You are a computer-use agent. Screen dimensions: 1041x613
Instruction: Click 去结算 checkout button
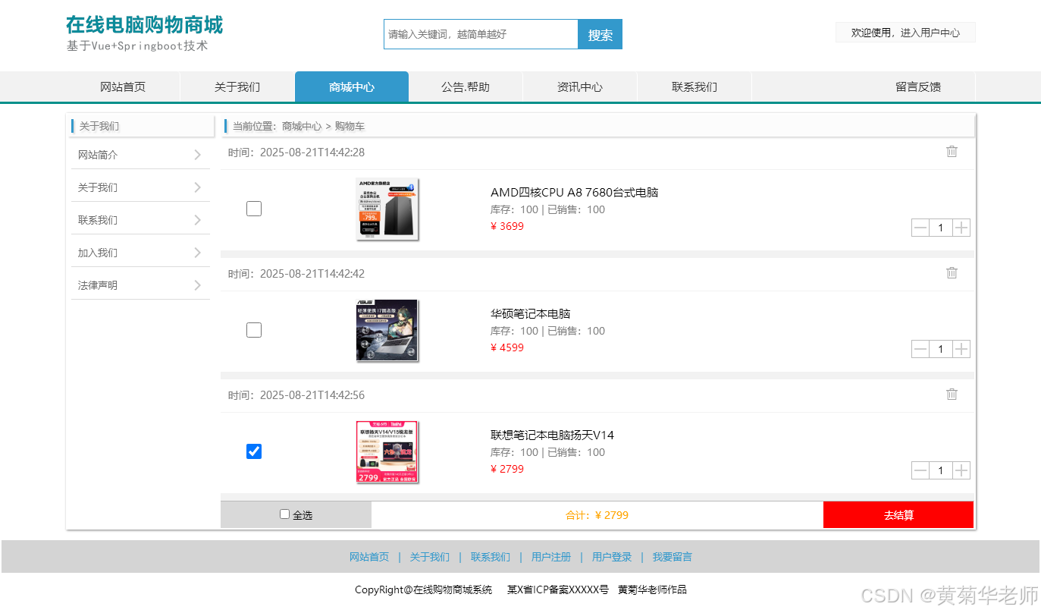(898, 515)
